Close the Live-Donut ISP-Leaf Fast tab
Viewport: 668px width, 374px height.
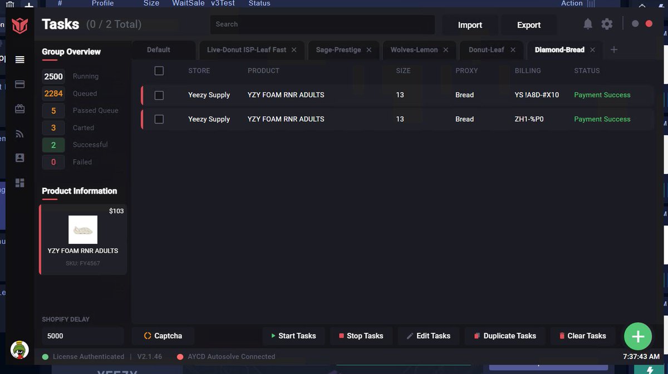[x=294, y=50]
